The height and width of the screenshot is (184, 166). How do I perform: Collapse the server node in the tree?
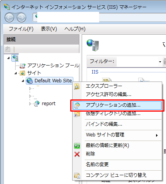tap(8, 58)
